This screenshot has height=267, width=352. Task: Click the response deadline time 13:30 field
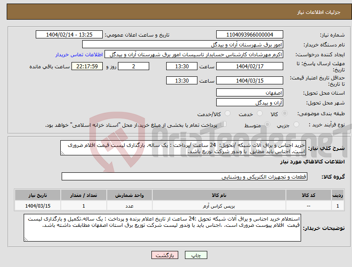pos(182,66)
